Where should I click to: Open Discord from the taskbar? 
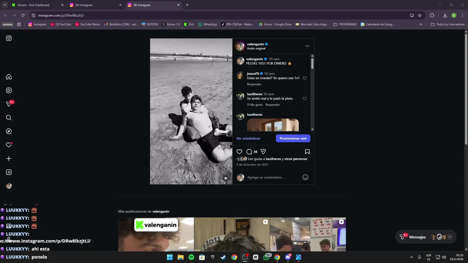click(x=288, y=257)
